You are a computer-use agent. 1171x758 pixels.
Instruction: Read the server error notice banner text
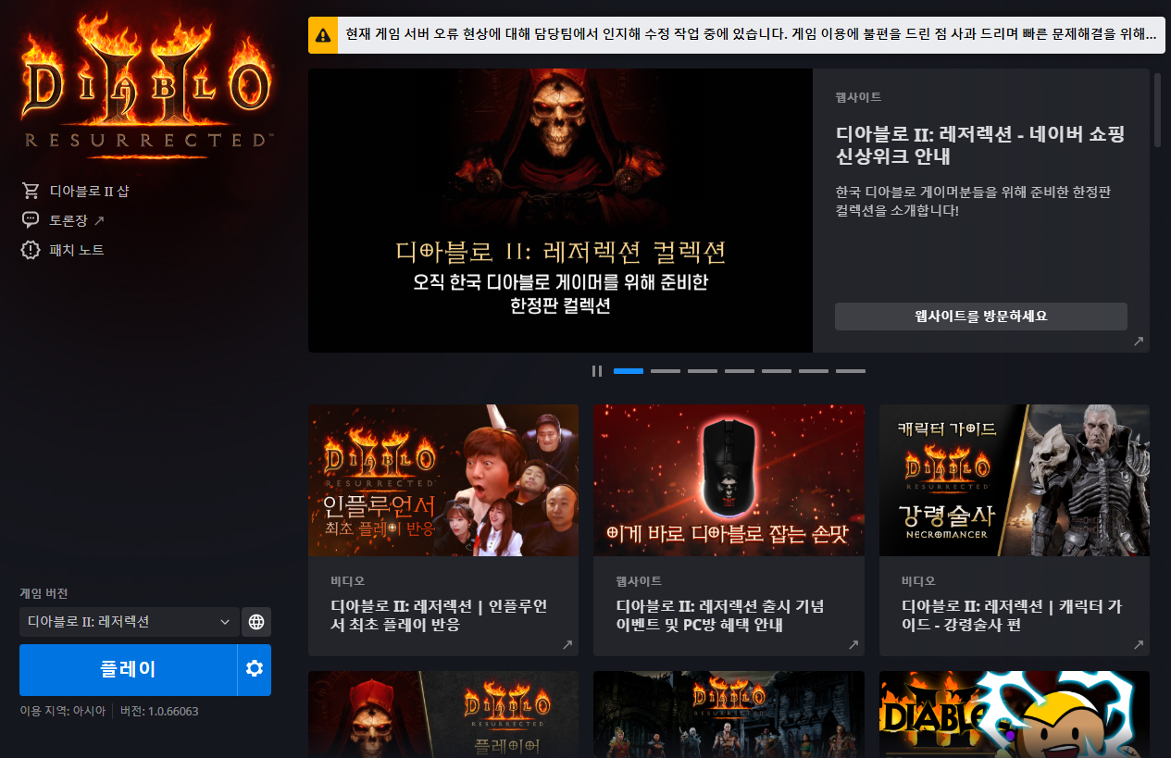pyautogui.click(x=751, y=35)
